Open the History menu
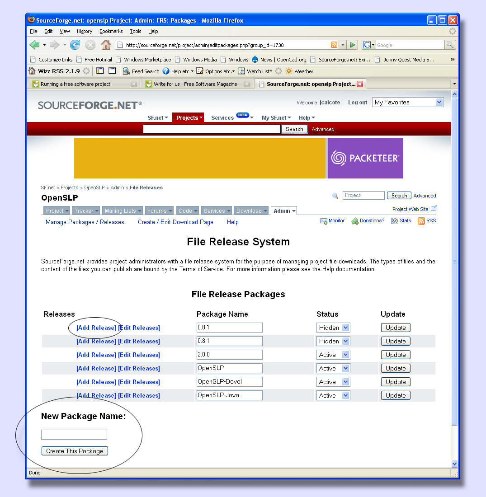 (85, 31)
